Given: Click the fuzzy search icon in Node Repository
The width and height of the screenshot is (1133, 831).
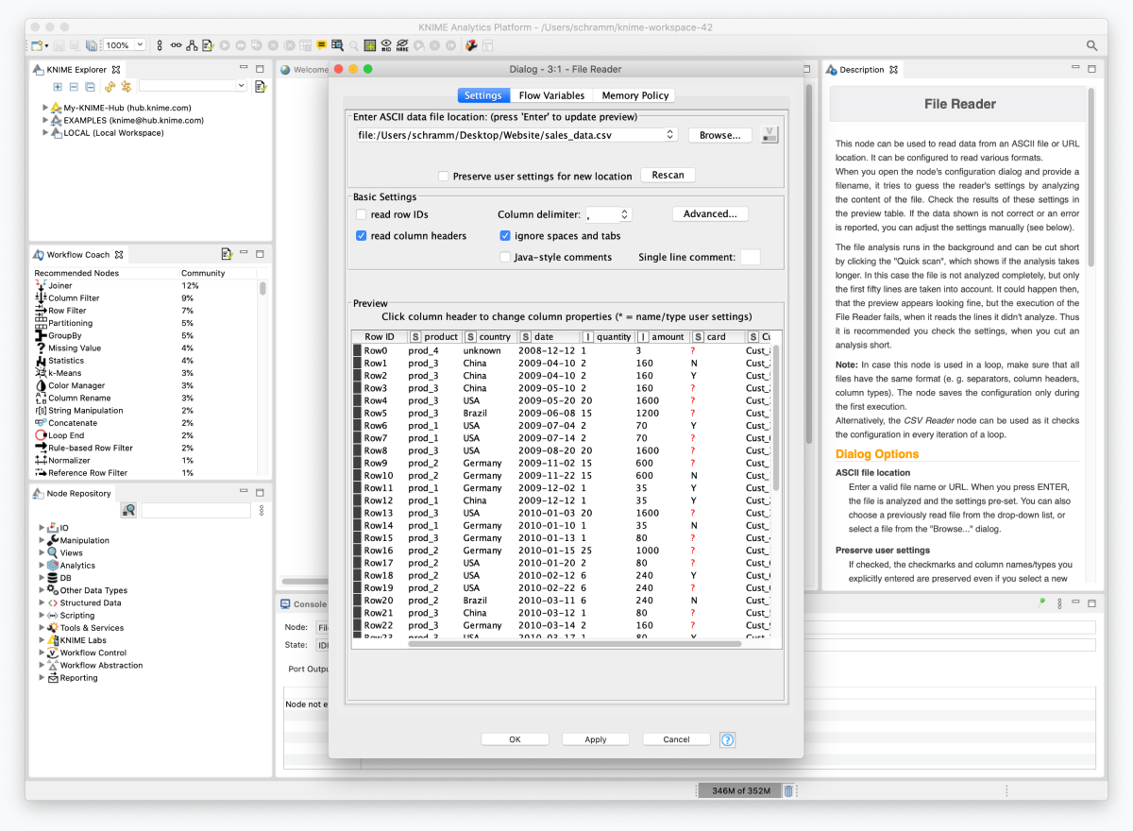Looking at the screenshot, I should click(x=128, y=510).
